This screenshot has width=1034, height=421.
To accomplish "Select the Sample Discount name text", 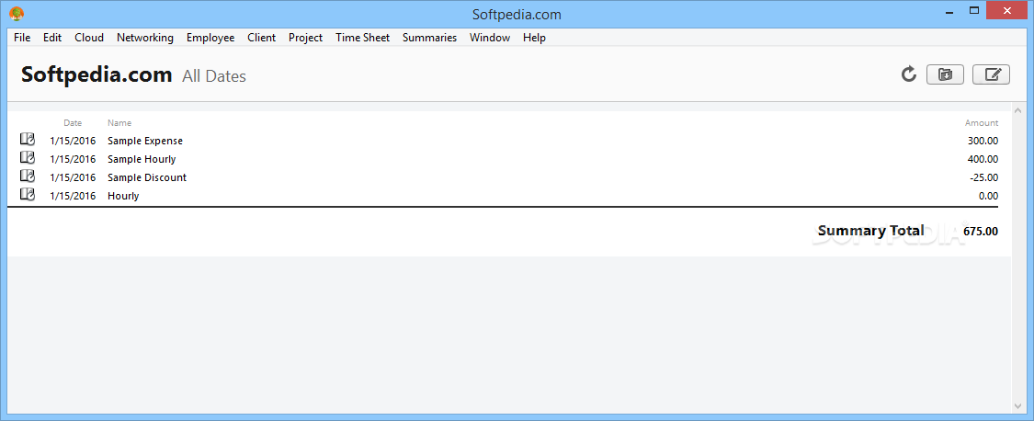I will point(147,177).
